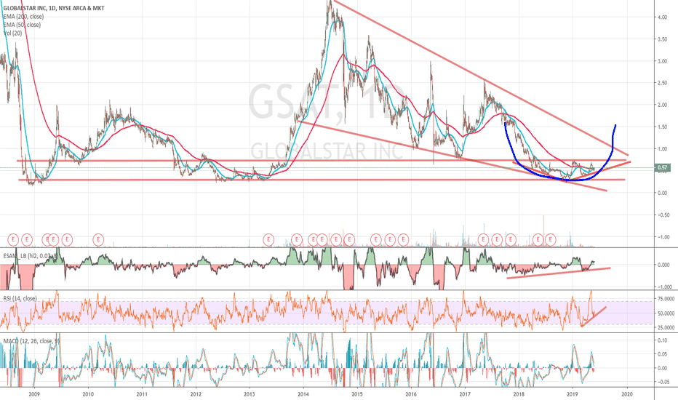Click the 75.0000 RSI scale value
The image size is (678, 400).
666,299
